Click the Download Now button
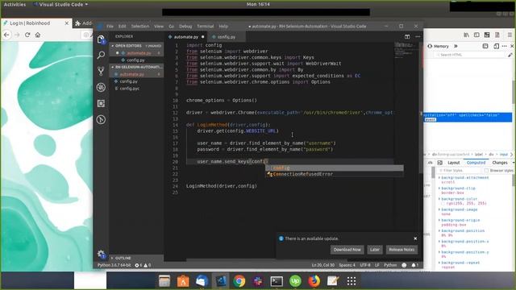 tap(347, 250)
